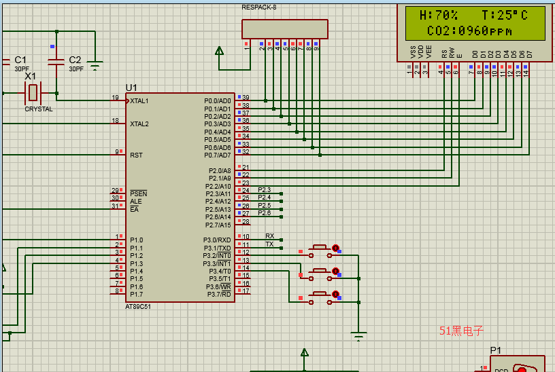Screen dimensions: 555x372
Task: Select power terminal arrow at bottom center
Action: coord(305,352)
